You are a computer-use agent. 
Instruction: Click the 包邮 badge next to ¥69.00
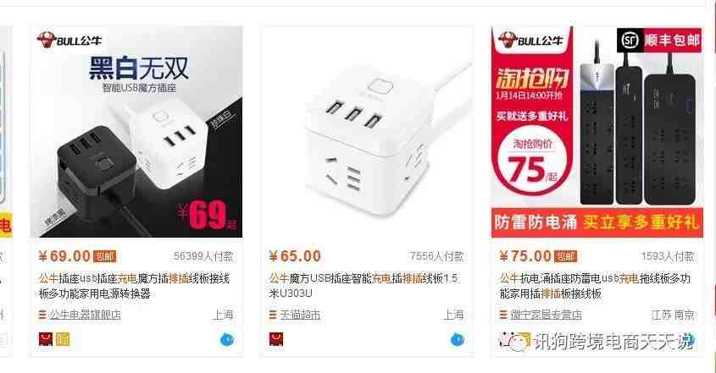[104, 256]
